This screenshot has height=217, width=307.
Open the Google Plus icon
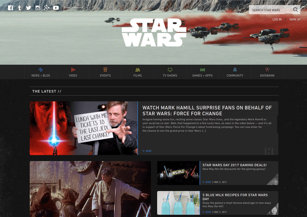click(x=47, y=8)
